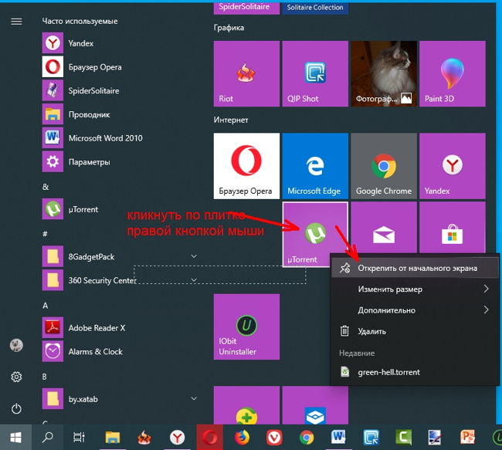Choose Удалить in the context menu
This screenshot has height=450, width=502.
click(x=414, y=331)
